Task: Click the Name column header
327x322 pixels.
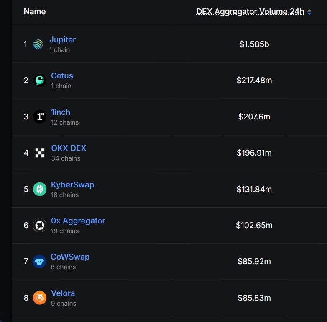Action: click(35, 12)
